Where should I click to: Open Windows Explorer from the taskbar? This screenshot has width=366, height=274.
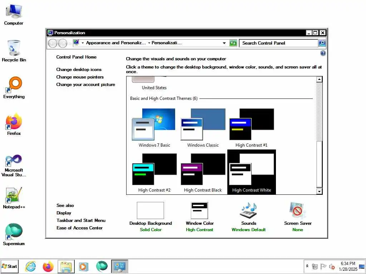point(66,266)
